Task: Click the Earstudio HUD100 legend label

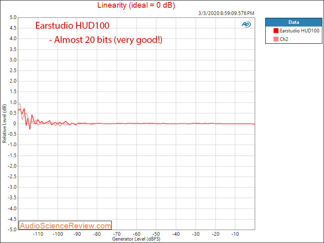Action: 299,31
